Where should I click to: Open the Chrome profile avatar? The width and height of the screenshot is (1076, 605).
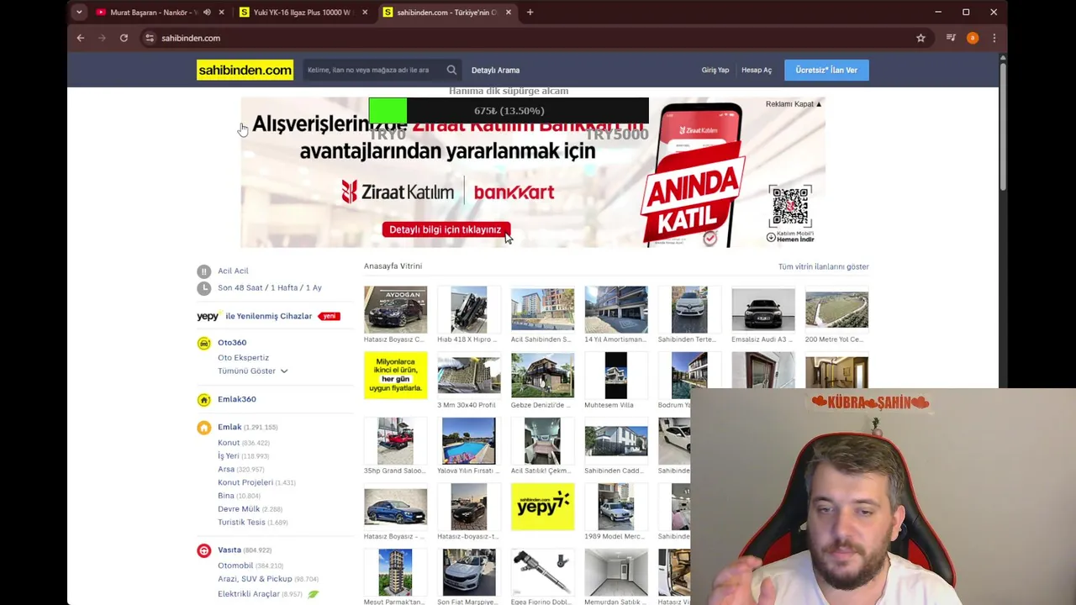click(973, 38)
